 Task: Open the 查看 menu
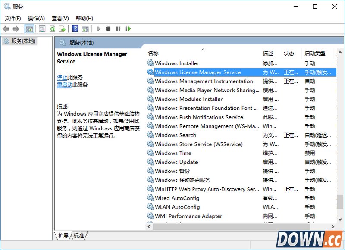click(x=60, y=18)
